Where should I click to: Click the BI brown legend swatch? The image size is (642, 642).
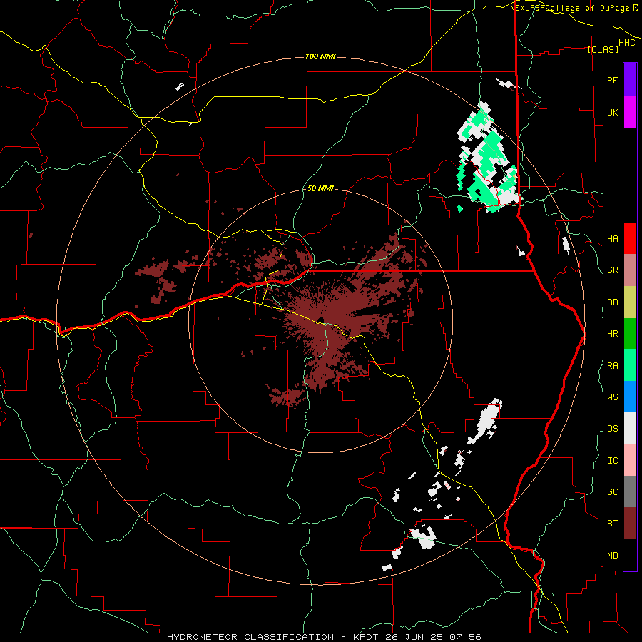[x=630, y=524]
